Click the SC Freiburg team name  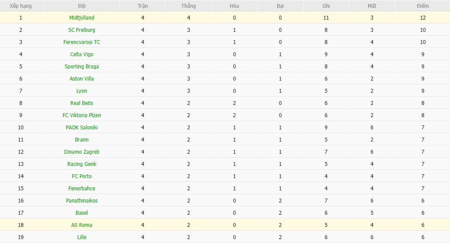pos(82,30)
